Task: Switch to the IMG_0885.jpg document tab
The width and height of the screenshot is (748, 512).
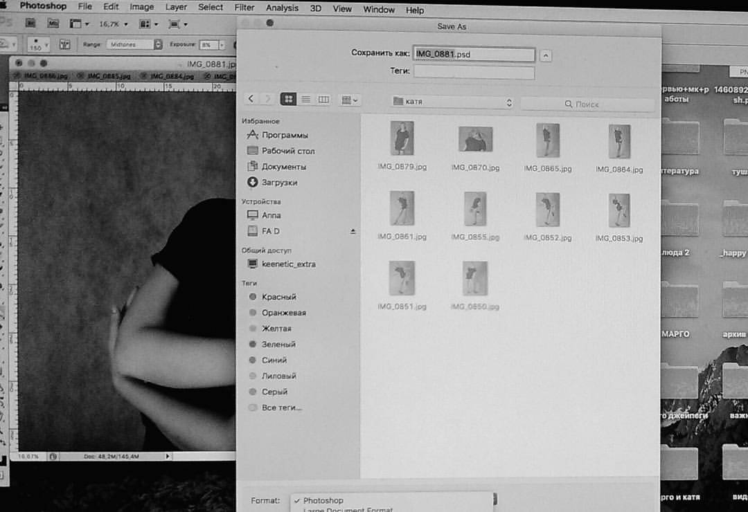Action: [x=108, y=76]
